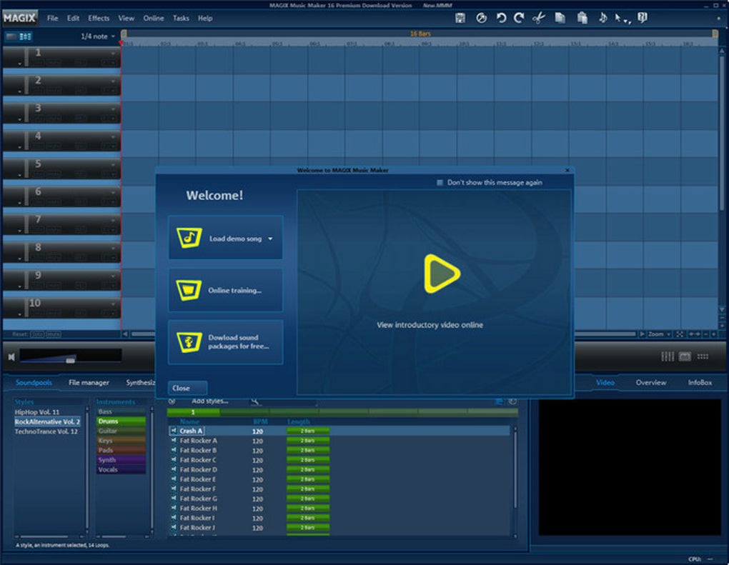
Task: Open track 2 options arrow
Action: point(113,81)
